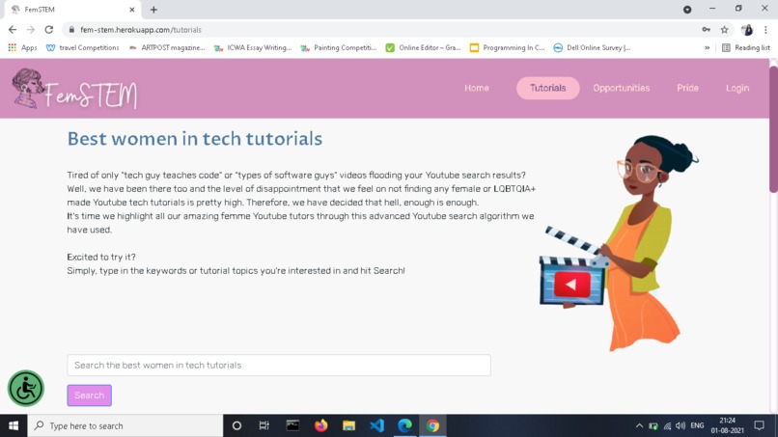Switch ENG input language

(x=697, y=425)
